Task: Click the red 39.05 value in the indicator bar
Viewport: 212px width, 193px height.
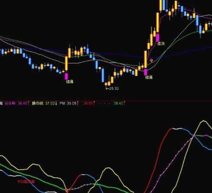Action: click(88, 103)
